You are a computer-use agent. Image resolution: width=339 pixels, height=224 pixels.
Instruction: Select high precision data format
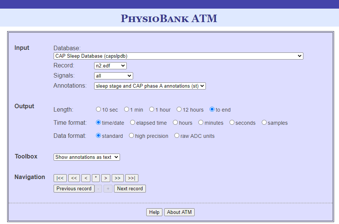(132, 136)
